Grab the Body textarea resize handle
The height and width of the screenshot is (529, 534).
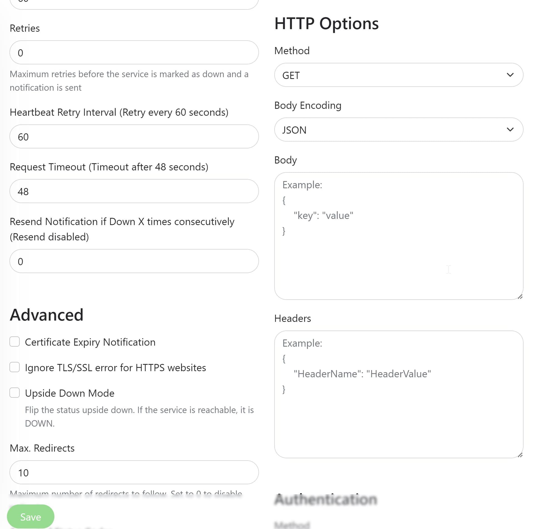coord(520,297)
